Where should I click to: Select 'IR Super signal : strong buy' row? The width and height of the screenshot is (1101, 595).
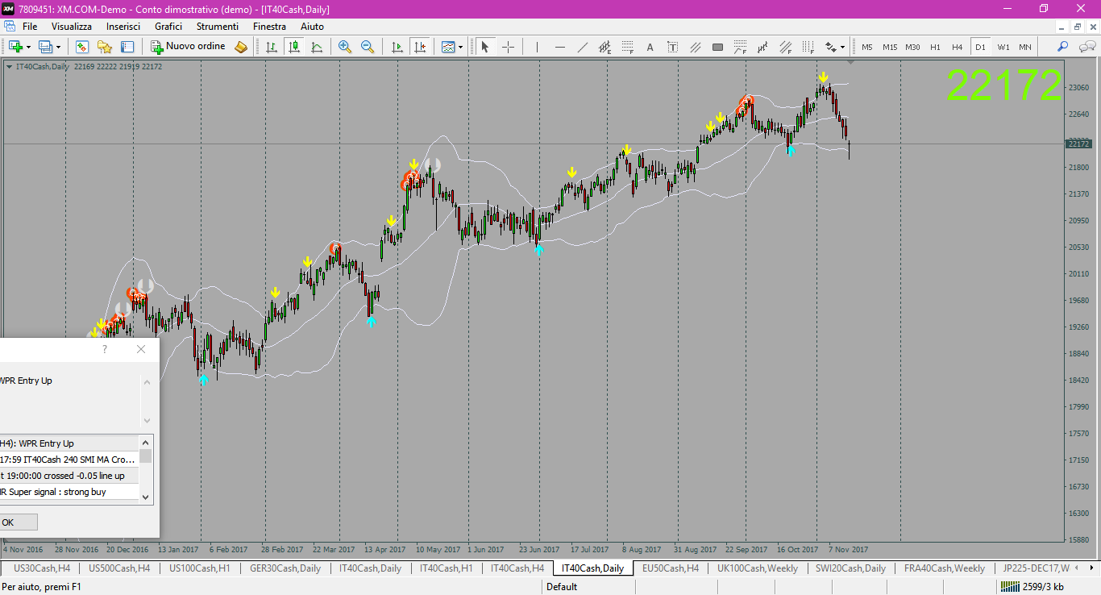pyautogui.click(x=69, y=492)
